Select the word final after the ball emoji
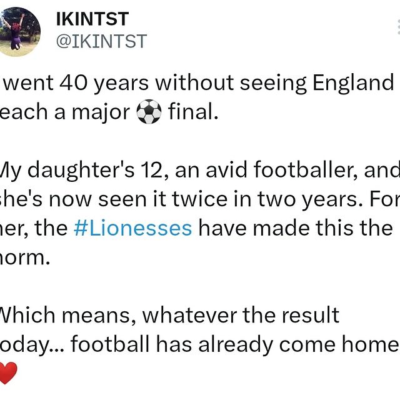The image size is (400, 400). click(x=193, y=111)
